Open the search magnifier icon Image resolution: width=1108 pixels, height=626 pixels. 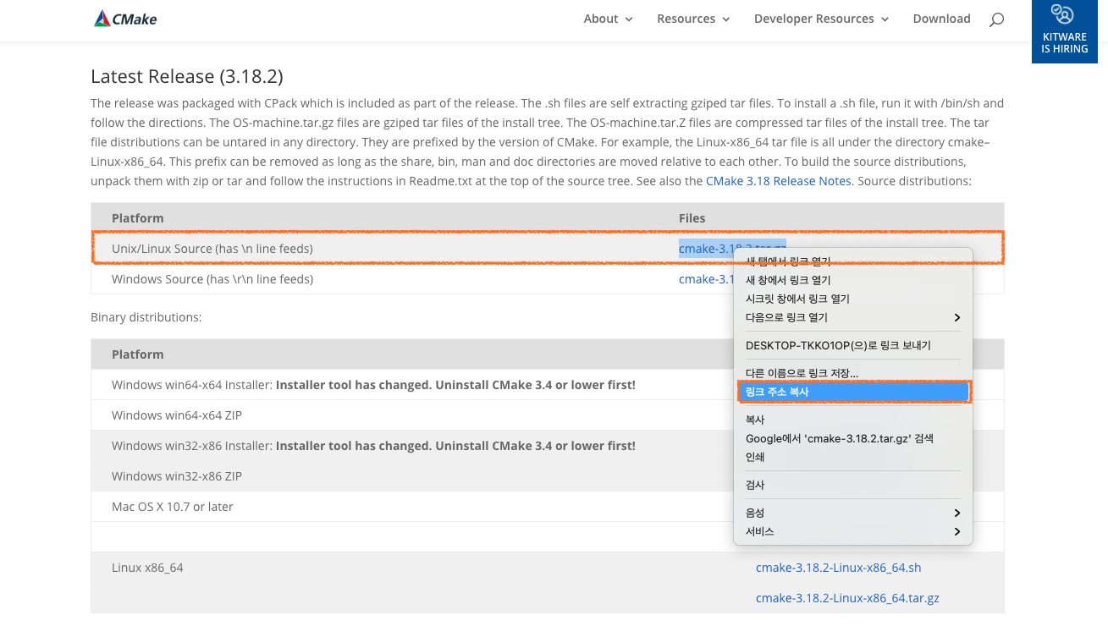(x=996, y=19)
